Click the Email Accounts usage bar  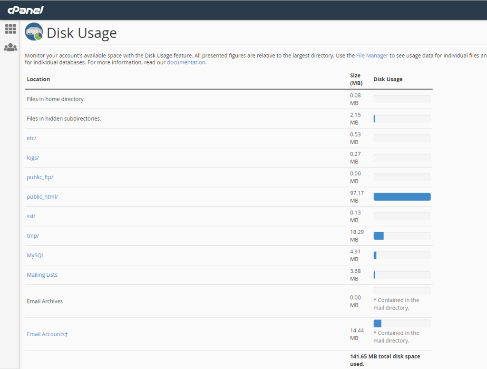(x=402, y=323)
